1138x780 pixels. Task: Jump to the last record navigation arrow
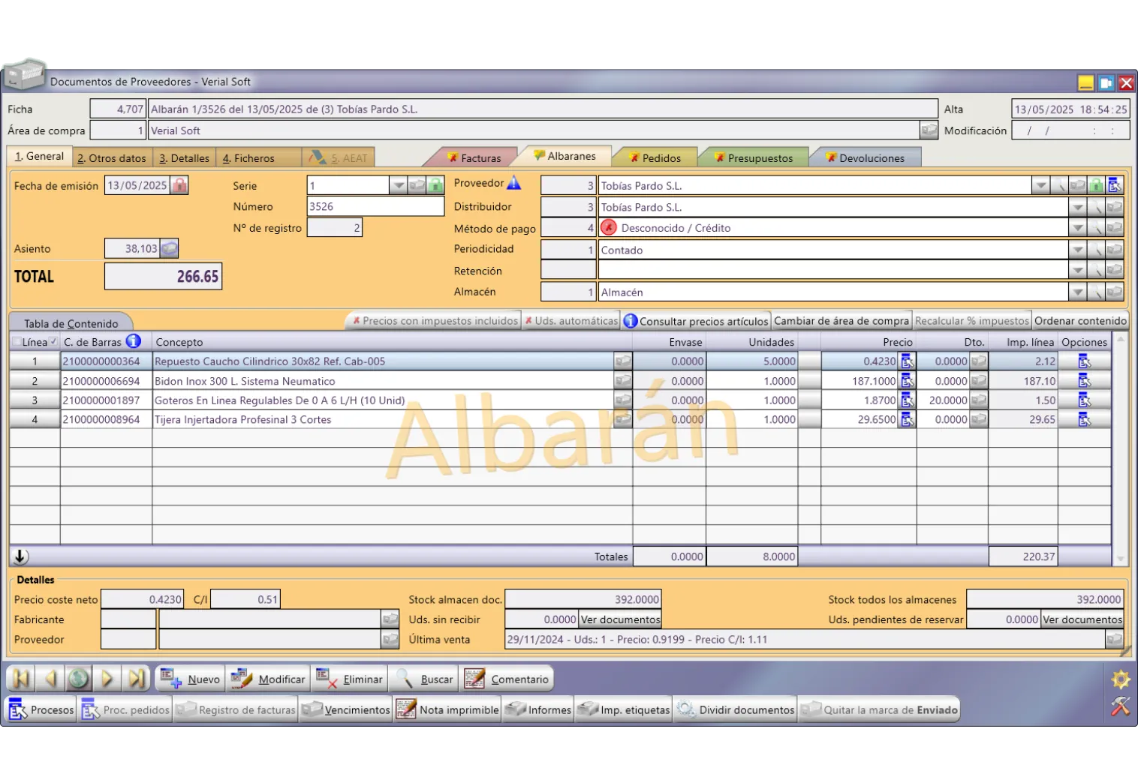point(137,679)
